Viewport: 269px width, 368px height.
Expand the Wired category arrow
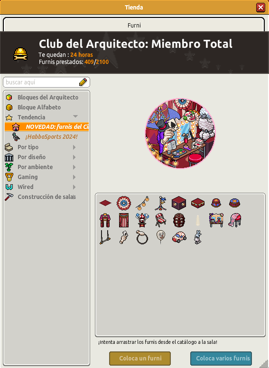coord(74,187)
